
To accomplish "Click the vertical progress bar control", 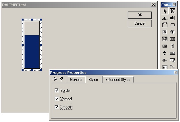I will click(32, 45).
